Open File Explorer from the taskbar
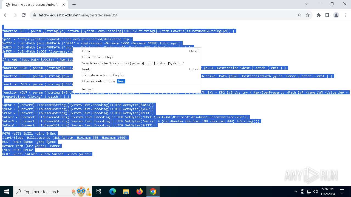Viewport: 351px width, 197px height. [x=126, y=192]
